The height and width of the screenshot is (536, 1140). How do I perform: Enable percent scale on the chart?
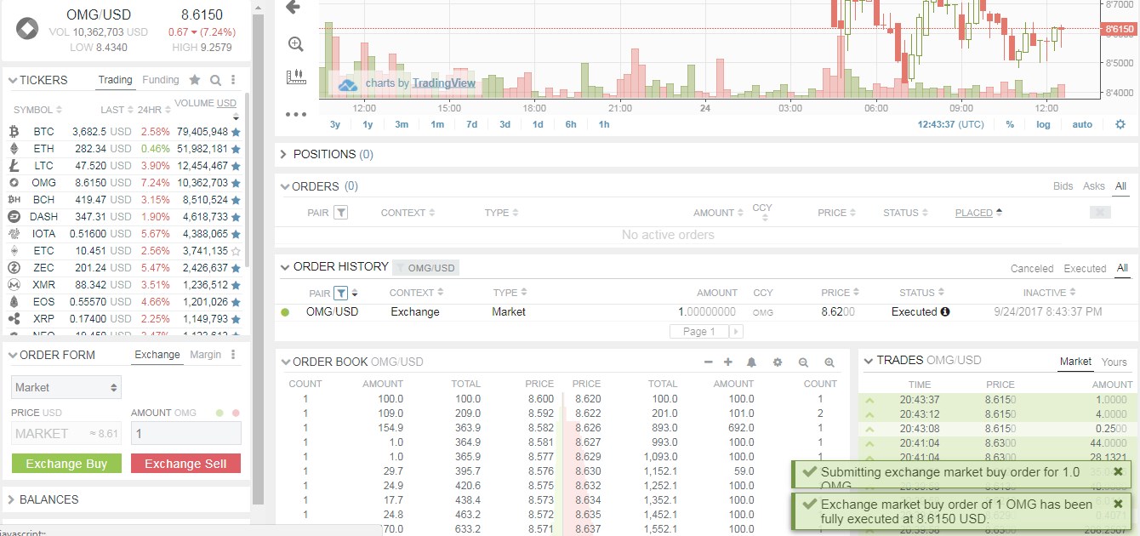pos(1010,123)
